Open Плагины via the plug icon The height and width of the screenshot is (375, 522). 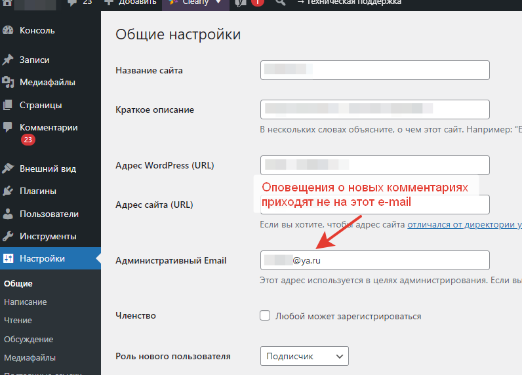[8, 191]
